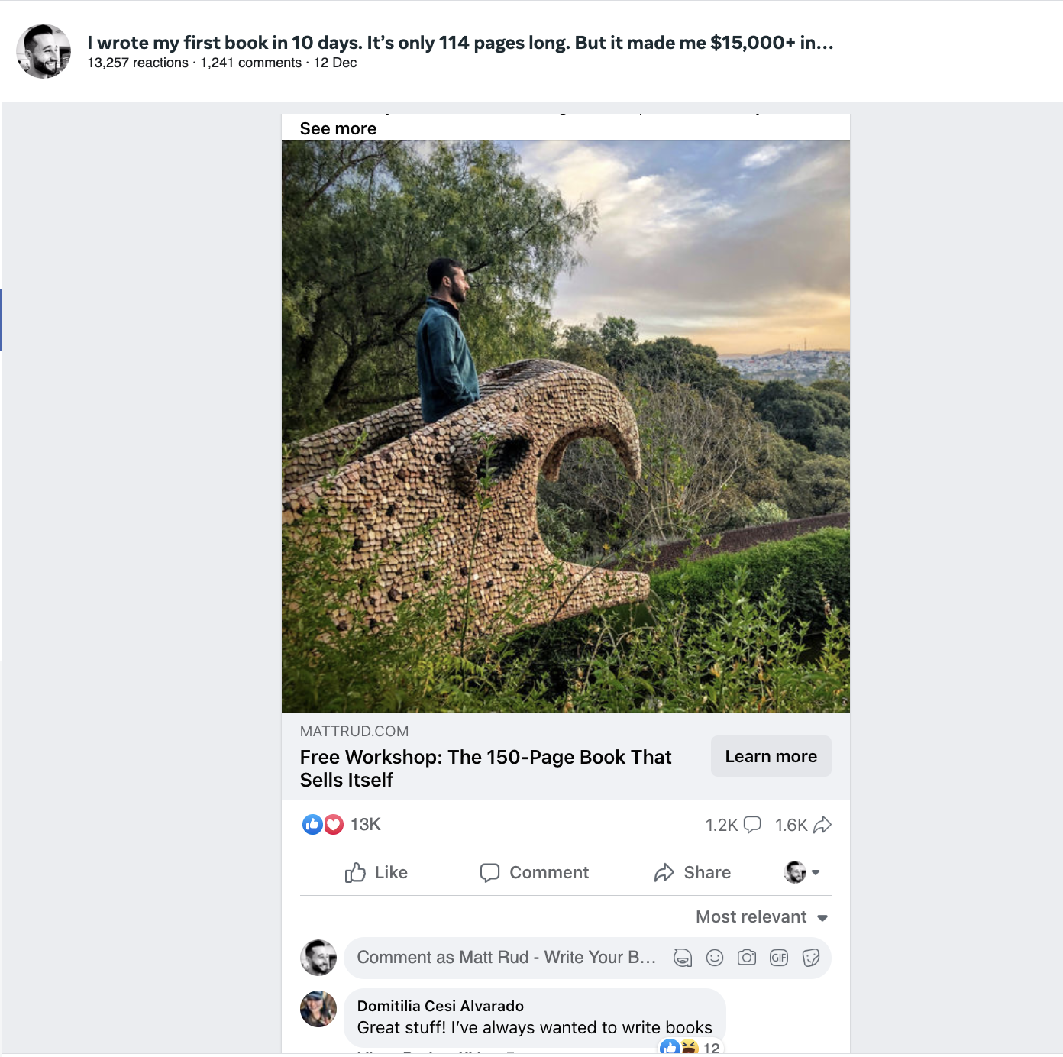Click the Share button on the post
Viewport: 1063px width, 1057px height.
coord(693,872)
